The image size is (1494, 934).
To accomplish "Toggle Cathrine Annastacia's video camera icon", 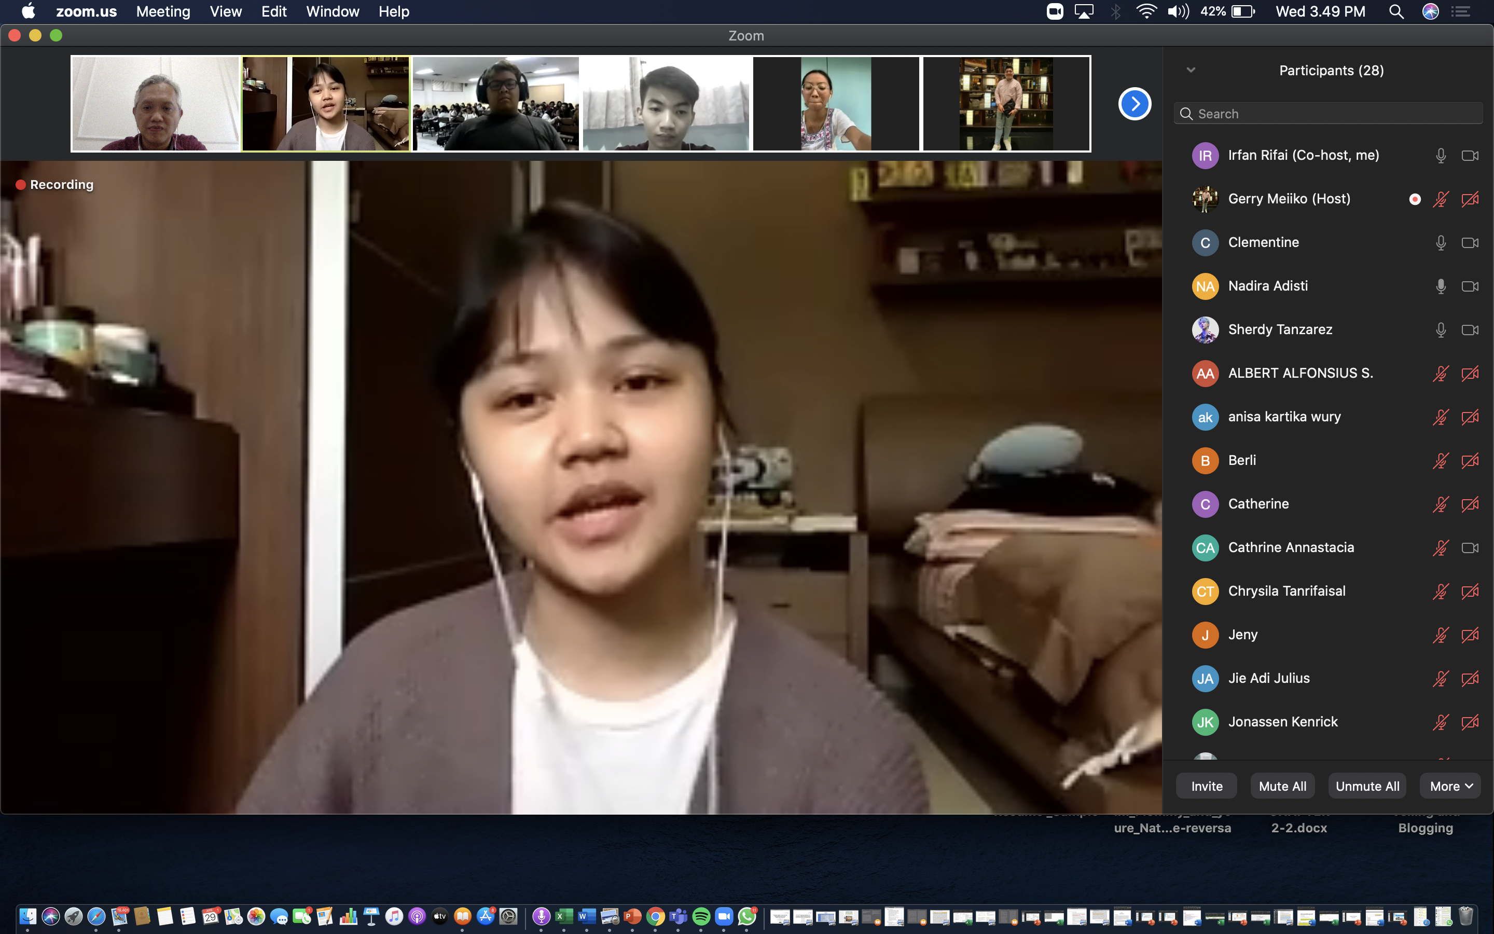I will click(1470, 548).
